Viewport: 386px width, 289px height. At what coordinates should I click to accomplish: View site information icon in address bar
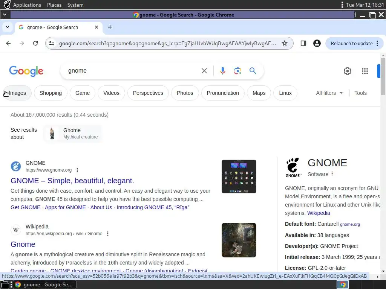click(x=52, y=44)
